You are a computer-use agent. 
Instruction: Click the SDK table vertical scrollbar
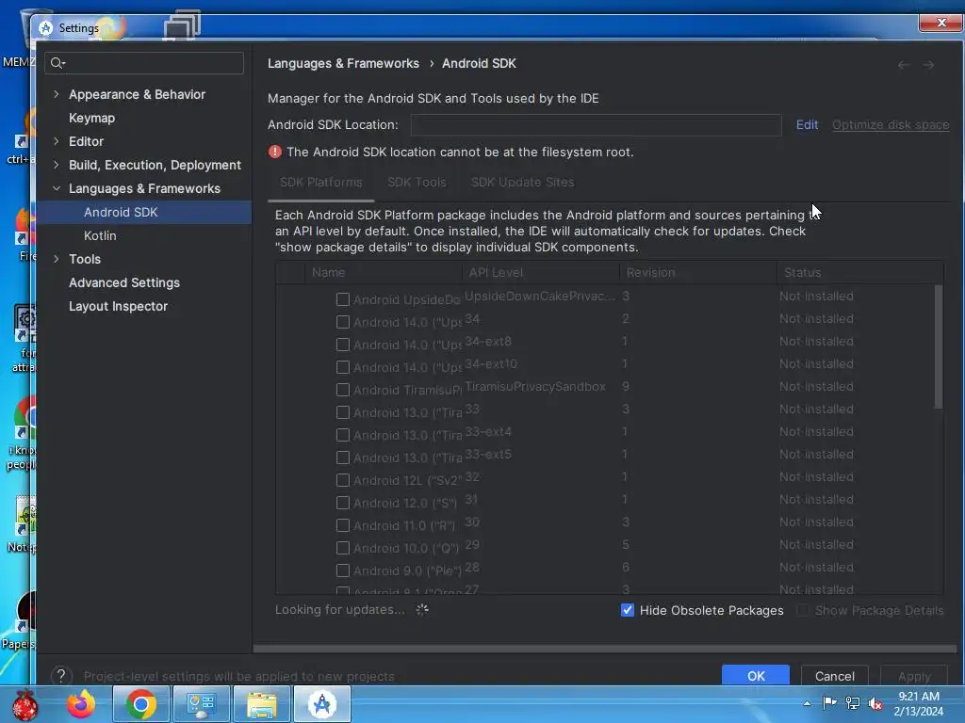pyautogui.click(x=939, y=346)
